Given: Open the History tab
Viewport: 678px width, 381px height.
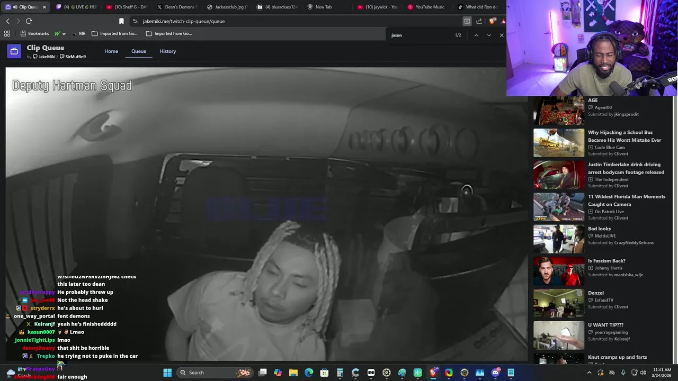Looking at the screenshot, I should 167,51.
